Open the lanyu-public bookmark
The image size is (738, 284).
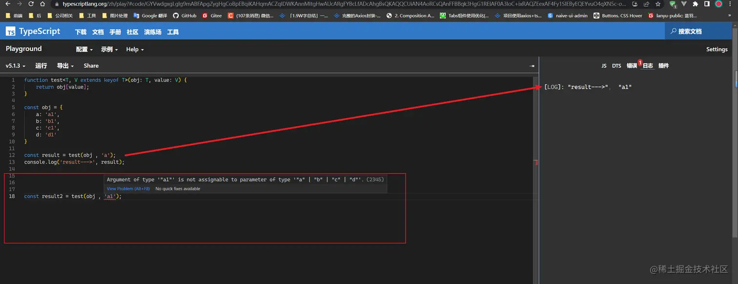click(672, 16)
